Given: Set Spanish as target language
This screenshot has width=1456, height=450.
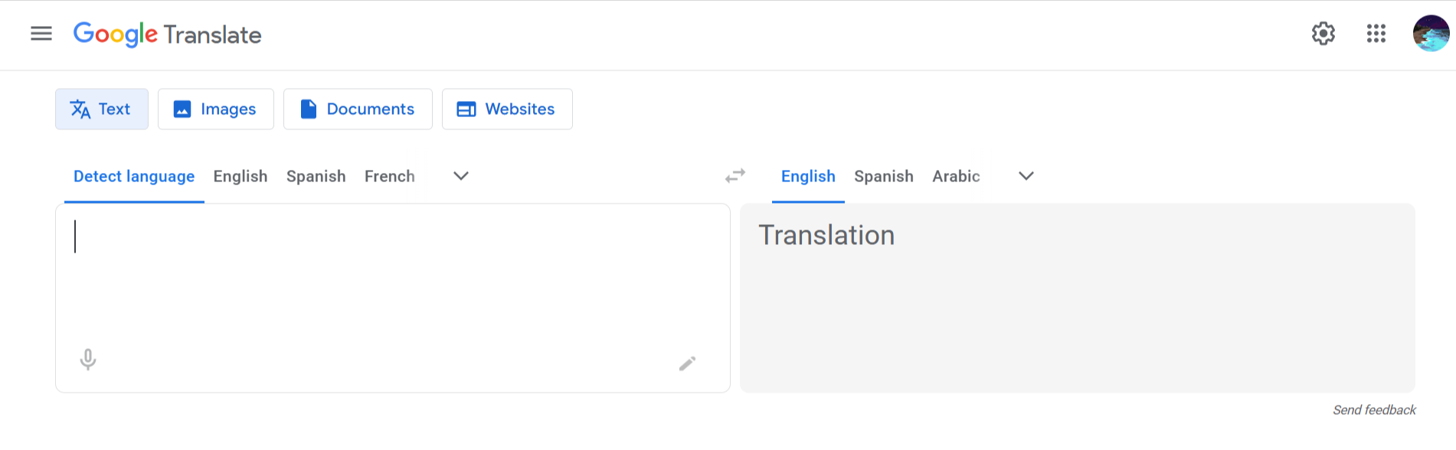Looking at the screenshot, I should 883,177.
